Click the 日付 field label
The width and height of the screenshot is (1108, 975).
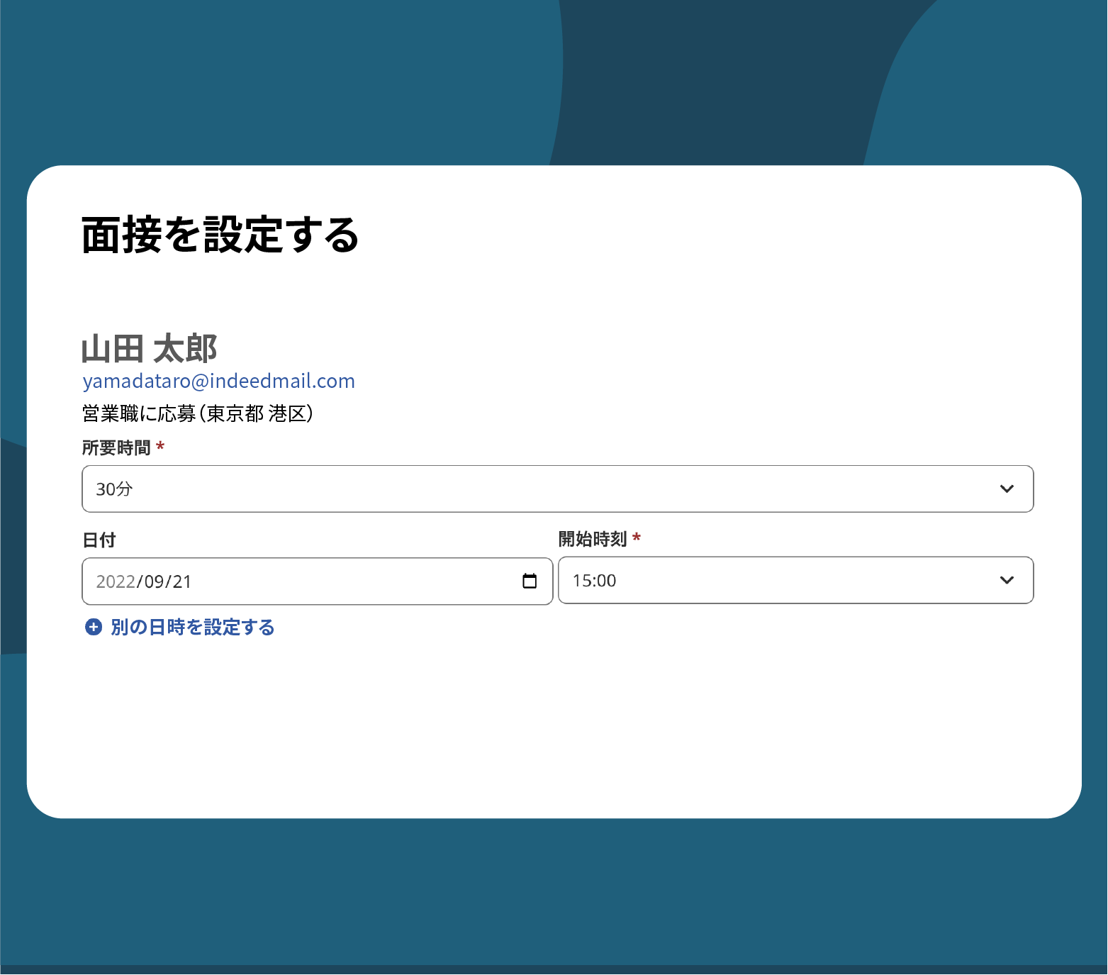[x=99, y=540]
